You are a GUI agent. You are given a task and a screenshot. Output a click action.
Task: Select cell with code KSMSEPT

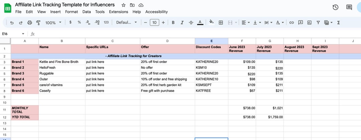[x=212, y=85]
